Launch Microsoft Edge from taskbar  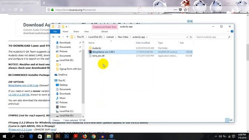[31, 136]
